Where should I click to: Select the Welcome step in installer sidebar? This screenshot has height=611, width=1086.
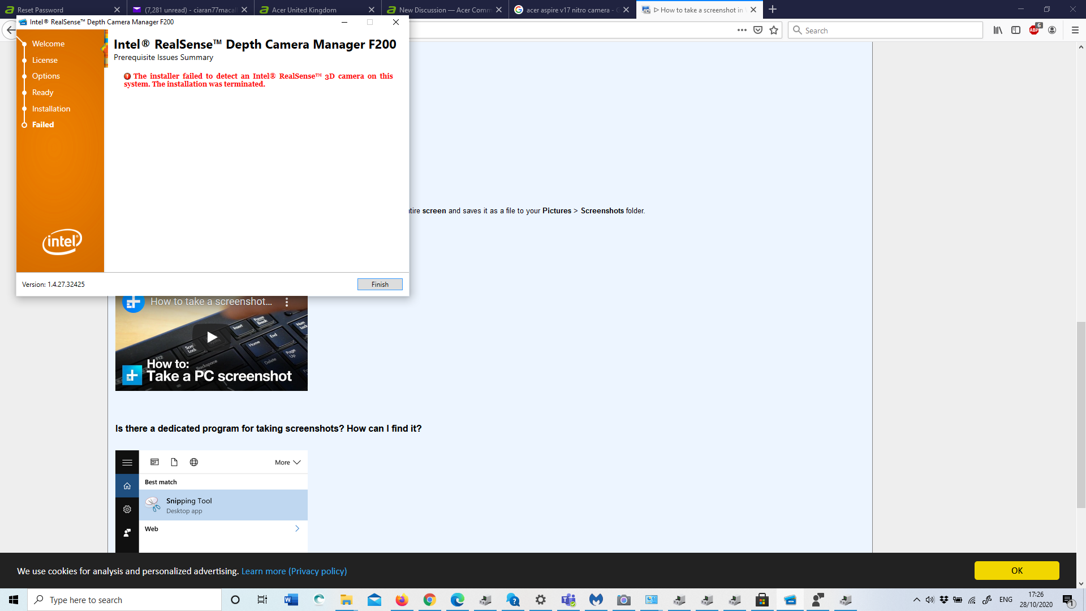click(48, 44)
